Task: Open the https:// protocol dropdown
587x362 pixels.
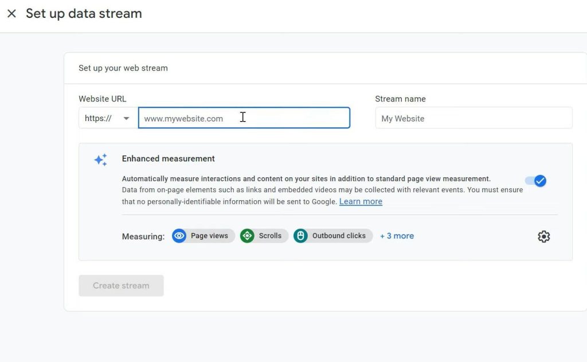Action: pyautogui.click(x=108, y=118)
